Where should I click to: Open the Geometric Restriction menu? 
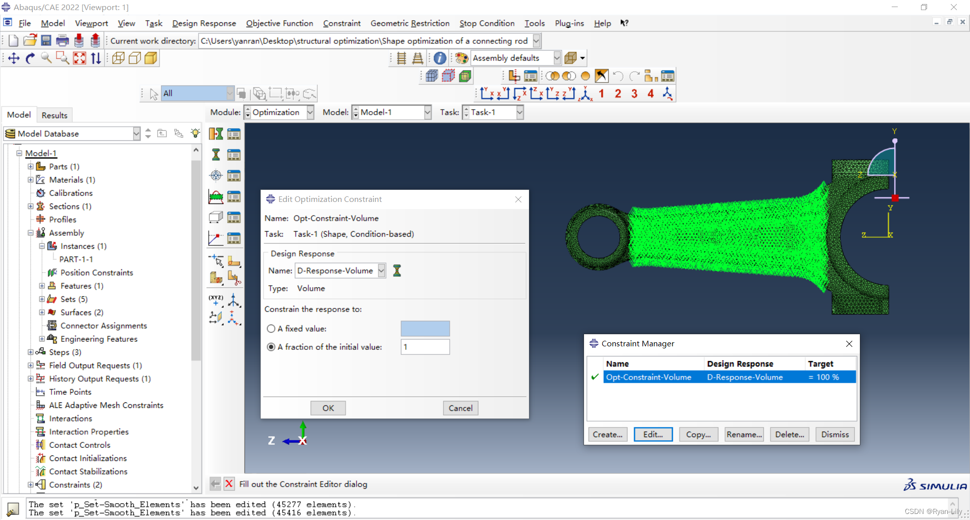pos(410,23)
